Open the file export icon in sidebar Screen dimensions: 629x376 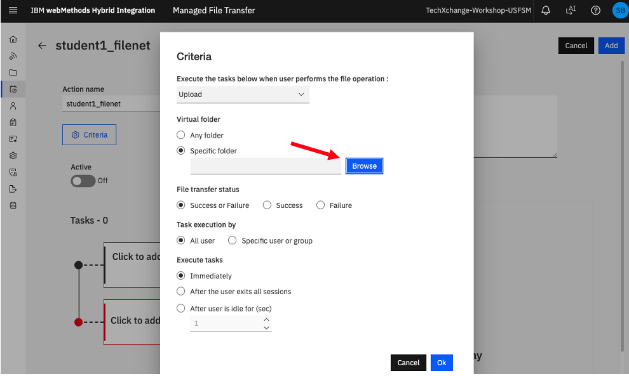tap(13, 189)
